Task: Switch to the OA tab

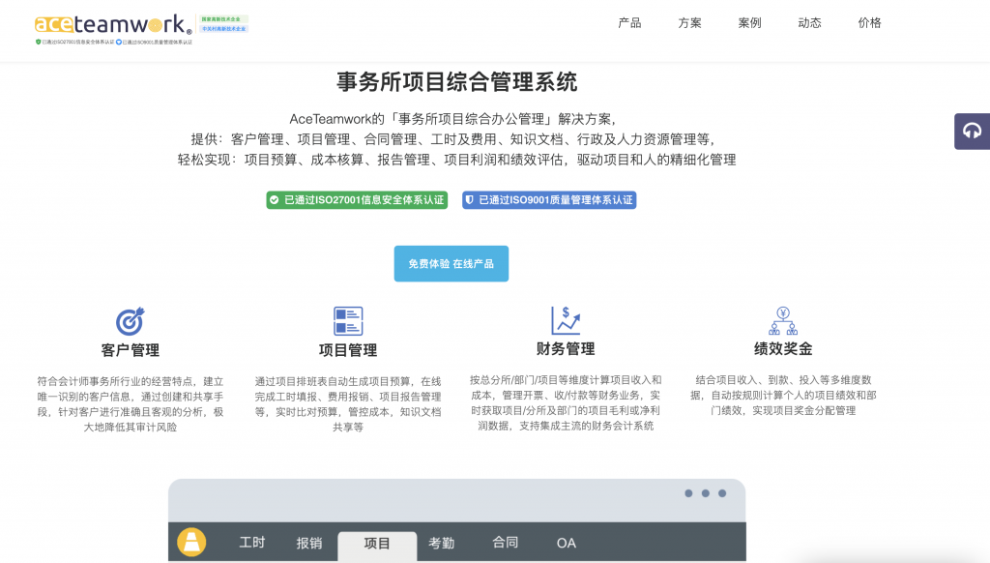Action: pyautogui.click(x=567, y=543)
